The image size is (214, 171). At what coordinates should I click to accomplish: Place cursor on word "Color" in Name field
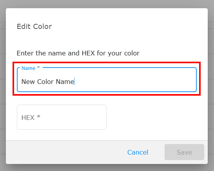coord(45,82)
